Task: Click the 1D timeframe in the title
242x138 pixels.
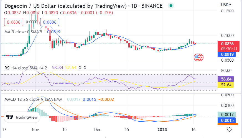Action: [134, 6]
